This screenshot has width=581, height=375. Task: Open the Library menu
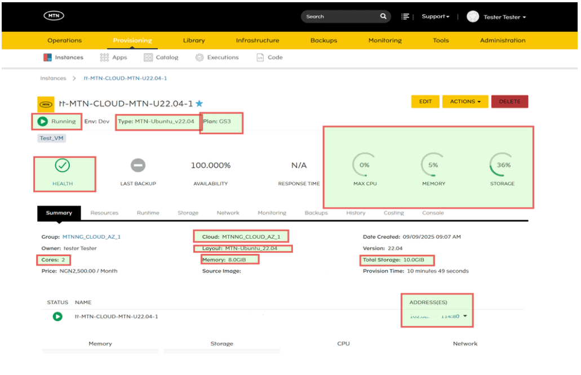(194, 41)
